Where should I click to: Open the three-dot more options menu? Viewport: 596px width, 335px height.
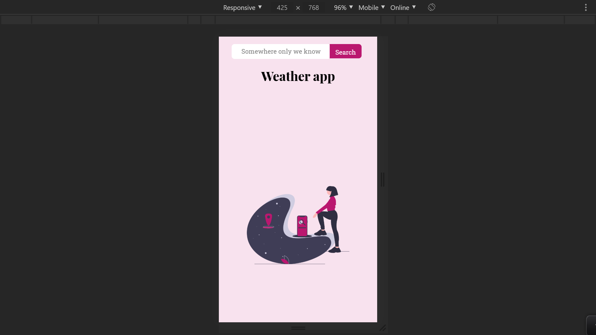pyautogui.click(x=586, y=7)
